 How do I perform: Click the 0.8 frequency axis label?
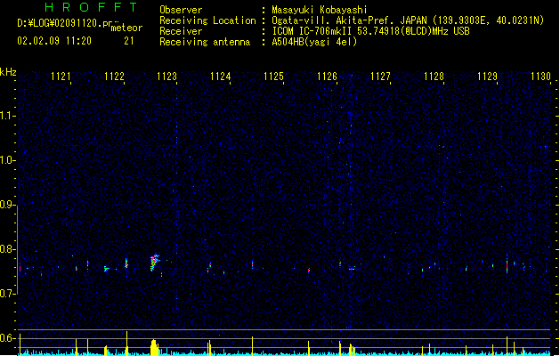pos(7,249)
